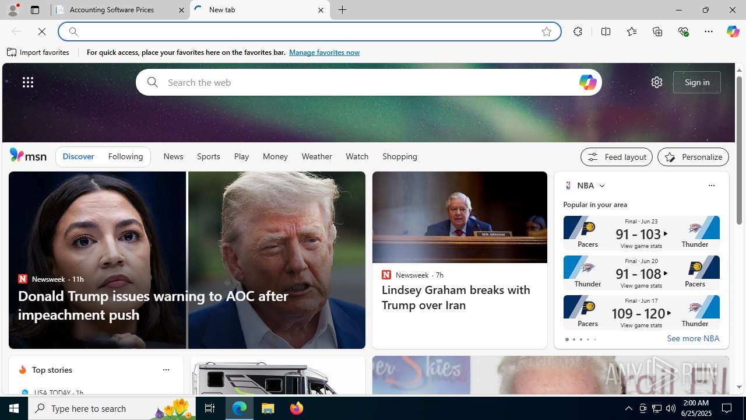Viewport: 746px width, 420px height.
Task: Select the Discover feed tab
Action: (78, 156)
